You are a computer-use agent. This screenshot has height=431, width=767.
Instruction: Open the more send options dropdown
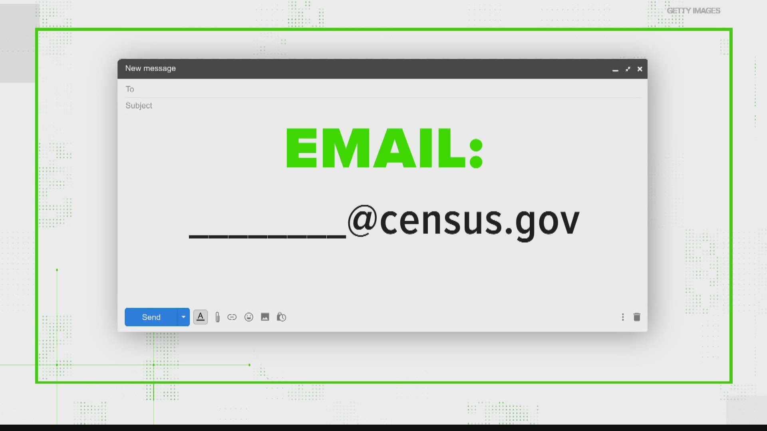[183, 316]
